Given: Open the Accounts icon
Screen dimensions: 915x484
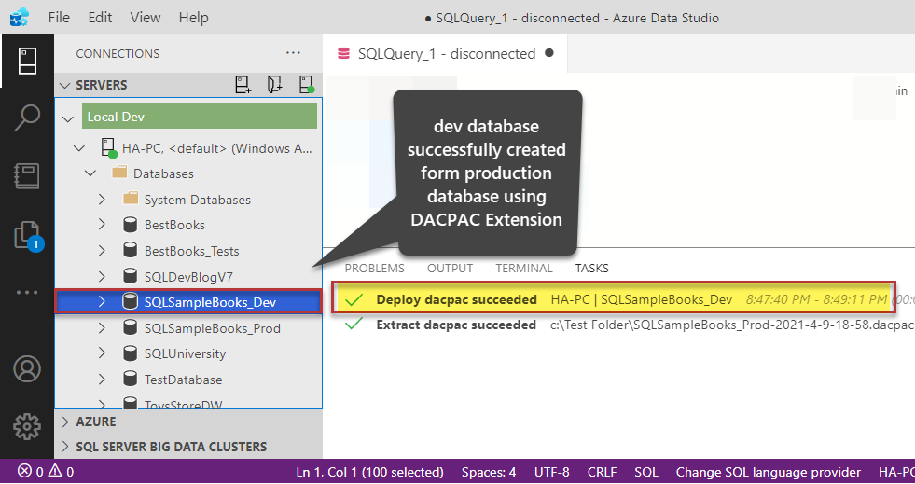Looking at the screenshot, I should click(x=27, y=369).
